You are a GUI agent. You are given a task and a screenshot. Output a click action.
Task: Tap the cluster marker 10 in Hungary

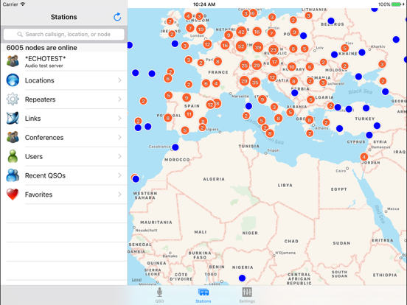(291, 66)
